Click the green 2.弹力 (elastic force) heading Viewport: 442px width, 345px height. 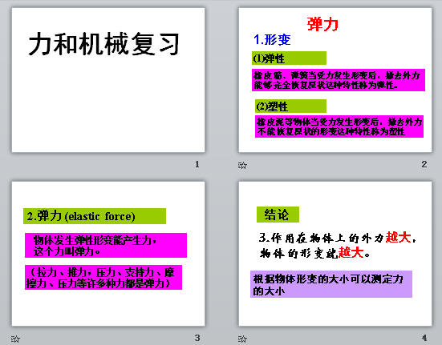point(95,216)
